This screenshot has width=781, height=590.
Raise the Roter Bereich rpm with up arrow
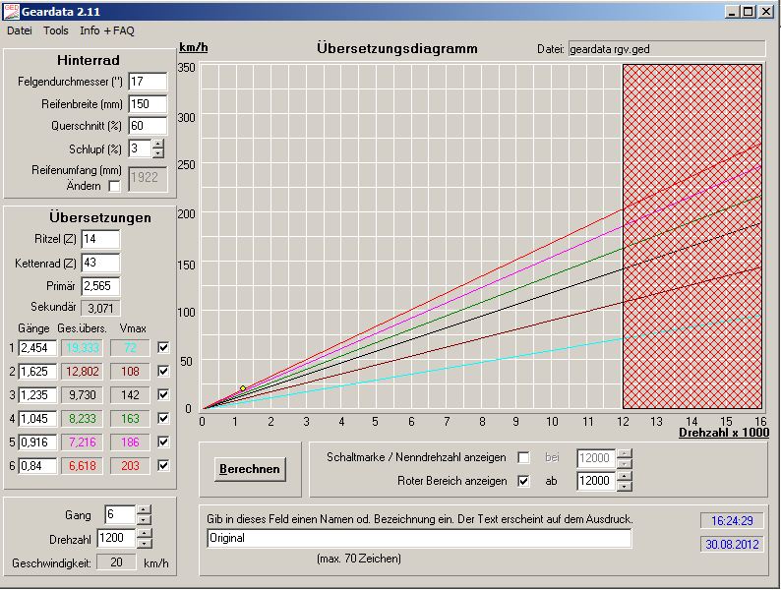pos(624,476)
